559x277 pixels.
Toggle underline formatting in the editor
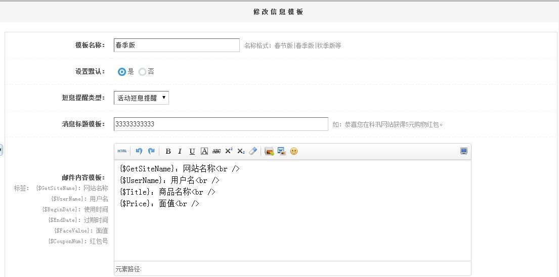click(192, 151)
